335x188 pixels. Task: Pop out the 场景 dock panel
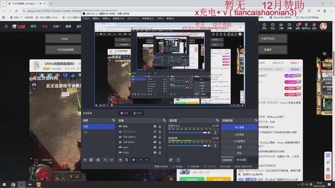coord(113,120)
